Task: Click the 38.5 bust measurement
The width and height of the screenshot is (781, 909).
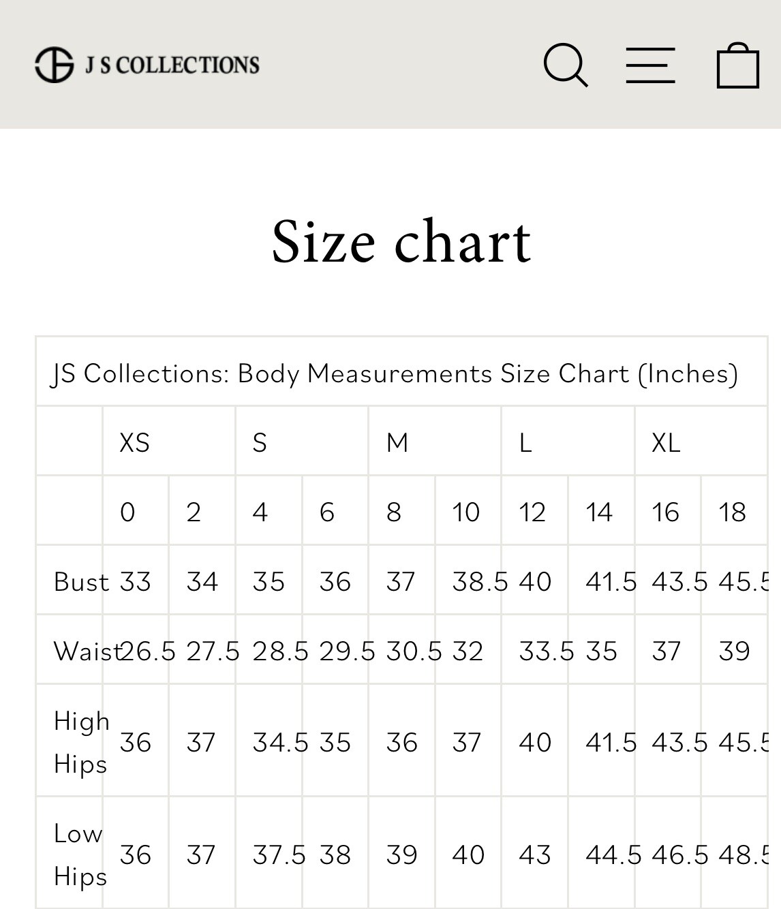Action: tap(480, 582)
